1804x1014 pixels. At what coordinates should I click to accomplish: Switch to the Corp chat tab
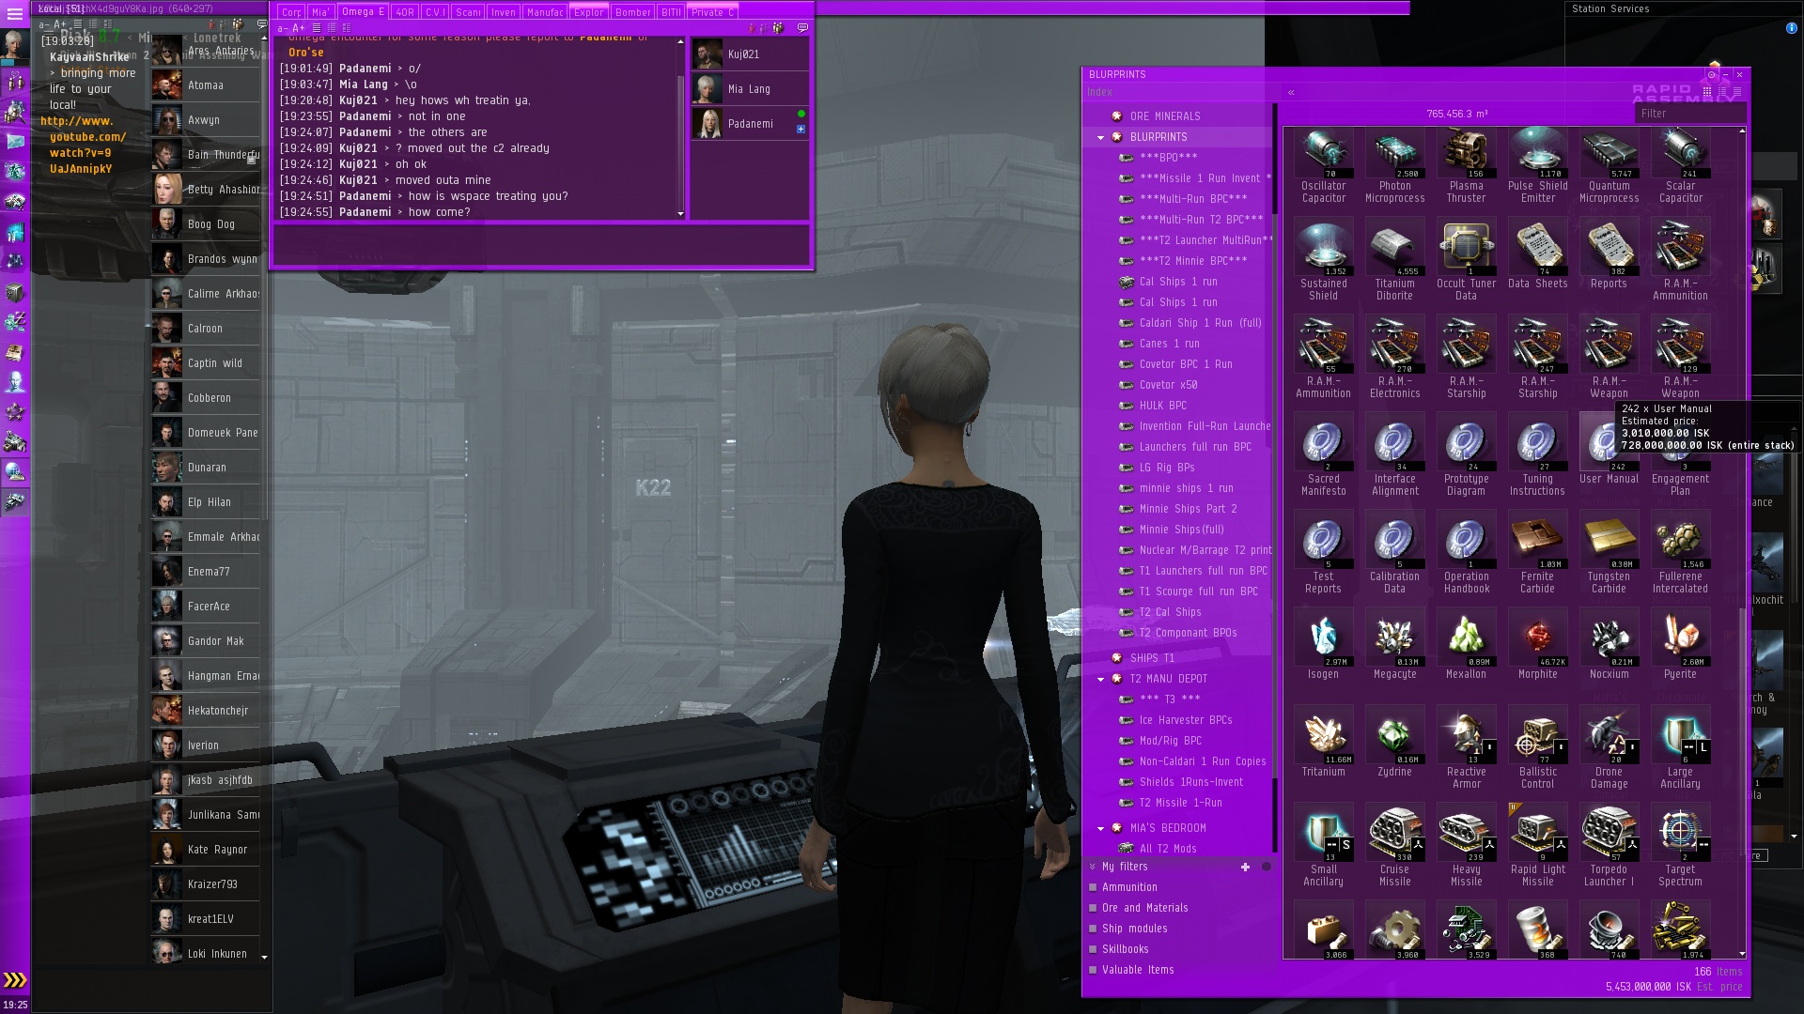291,12
